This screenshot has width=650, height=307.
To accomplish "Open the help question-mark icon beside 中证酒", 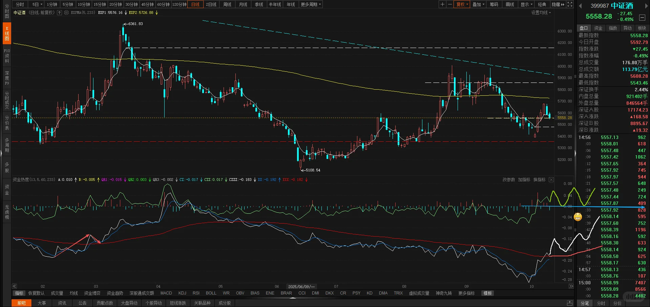I will 60,13.
